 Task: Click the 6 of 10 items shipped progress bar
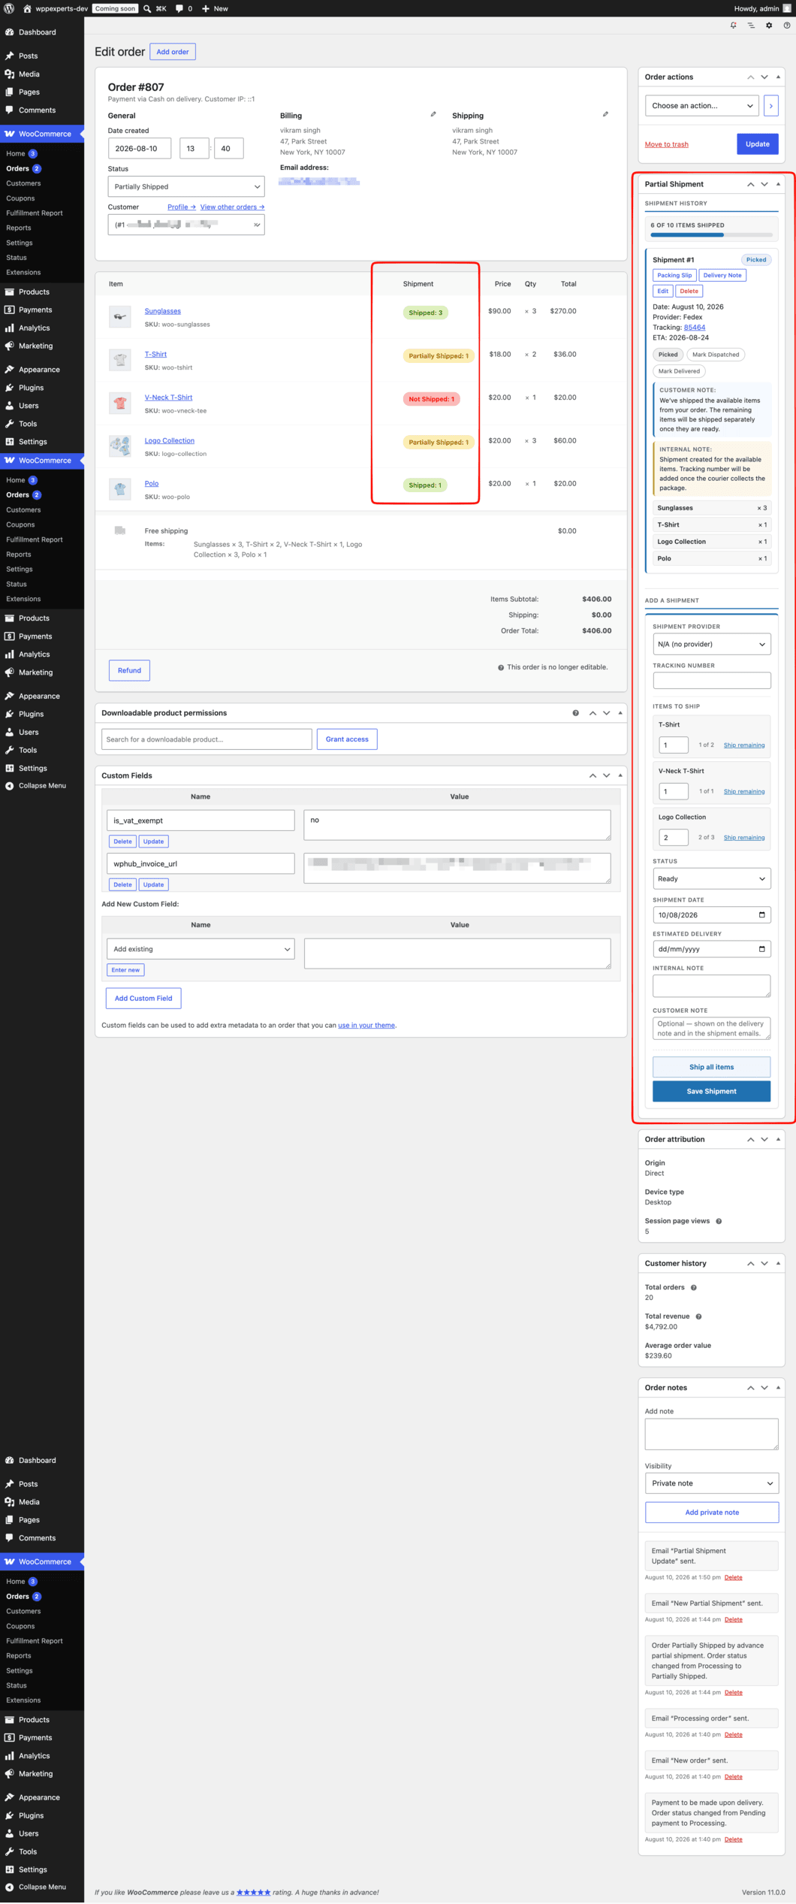pos(712,235)
